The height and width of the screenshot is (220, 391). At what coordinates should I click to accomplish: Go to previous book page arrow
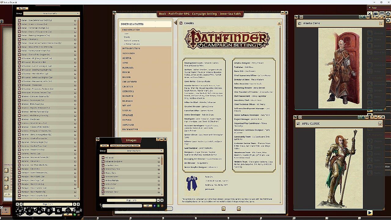pyautogui.click(x=224, y=209)
